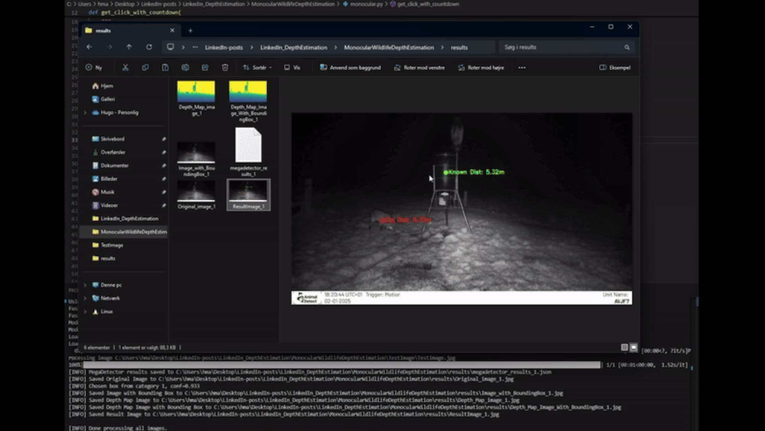Switch to large thumbnails view icon in status bar
Viewport: 765px width, 431px height.
[x=634, y=347]
